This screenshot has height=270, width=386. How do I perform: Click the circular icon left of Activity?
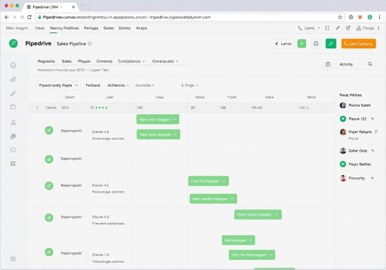click(328, 64)
